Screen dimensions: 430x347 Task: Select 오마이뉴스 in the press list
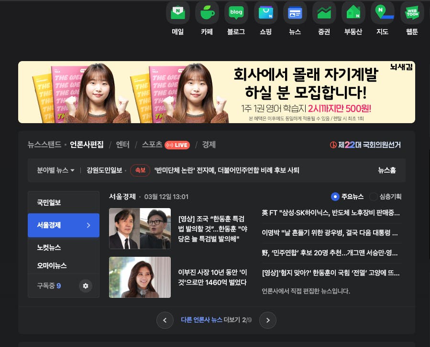click(x=63, y=265)
